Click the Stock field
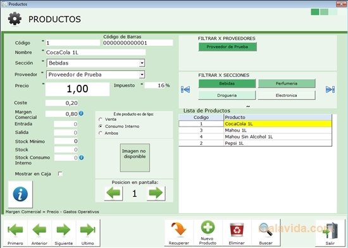 point(66,150)
